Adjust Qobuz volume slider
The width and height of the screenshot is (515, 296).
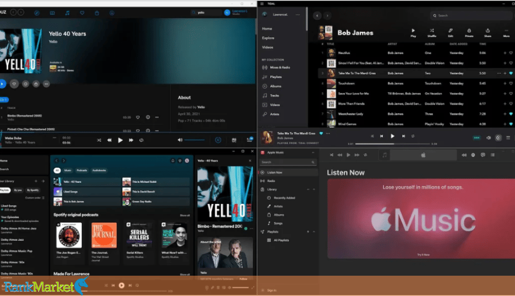tap(194, 140)
